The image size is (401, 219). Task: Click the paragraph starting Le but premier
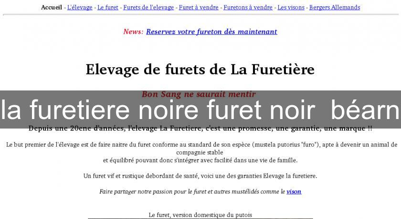coord(200,144)
